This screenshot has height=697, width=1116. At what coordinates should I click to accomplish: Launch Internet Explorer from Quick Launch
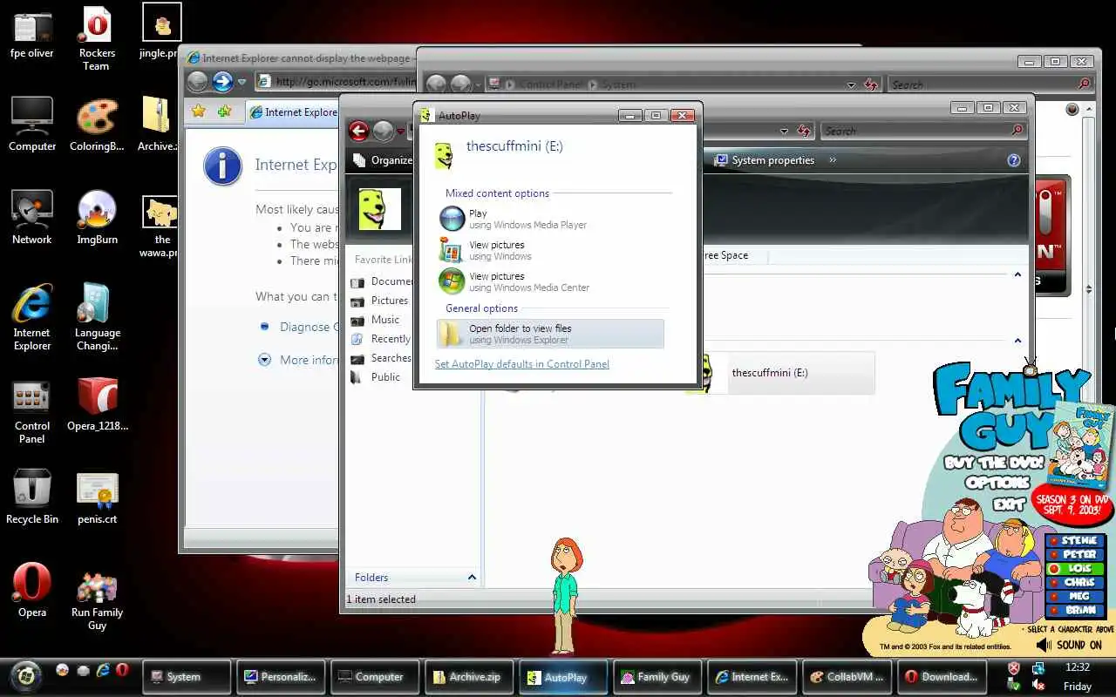pyautogui.click(x=103, y=670)
